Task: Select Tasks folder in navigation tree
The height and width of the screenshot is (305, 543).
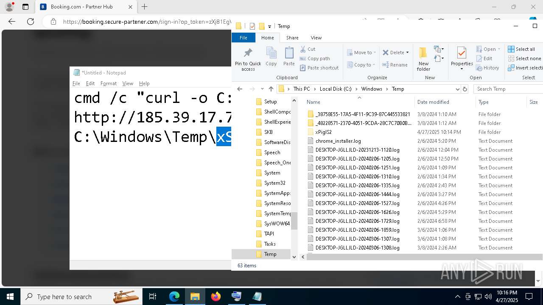Action: pyautogui.click(x=270, y=244)
